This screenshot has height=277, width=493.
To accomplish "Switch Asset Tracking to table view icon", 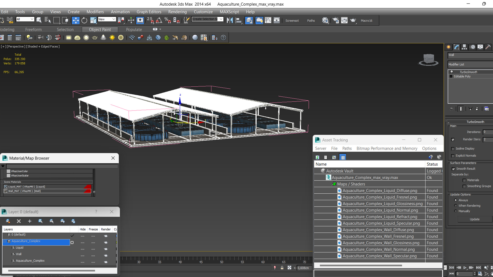I will 343,157.
